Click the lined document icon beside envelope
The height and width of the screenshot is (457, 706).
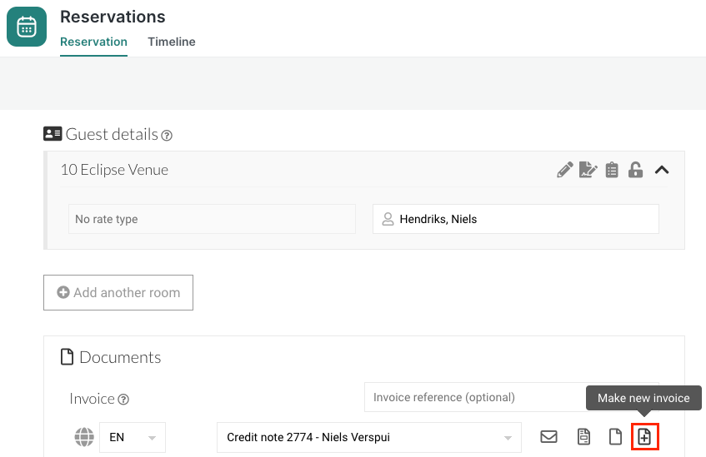(x=584, y=436)
